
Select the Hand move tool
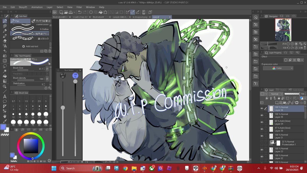tap(5, 116)
